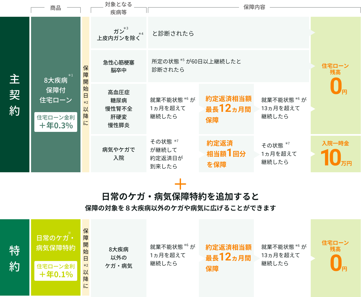Click the 急性心筋梗塞 脳卒中 cell

(x=119, y=66)
